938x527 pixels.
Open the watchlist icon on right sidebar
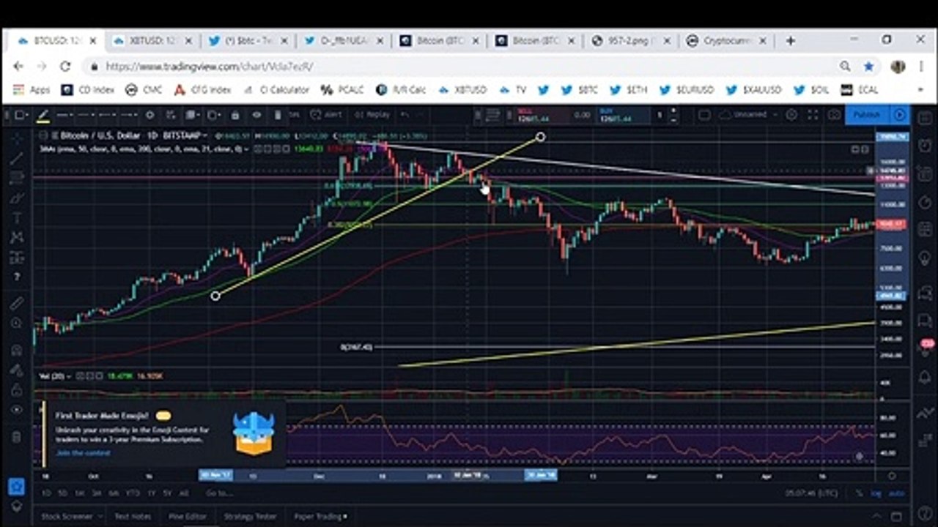(926, 117)
